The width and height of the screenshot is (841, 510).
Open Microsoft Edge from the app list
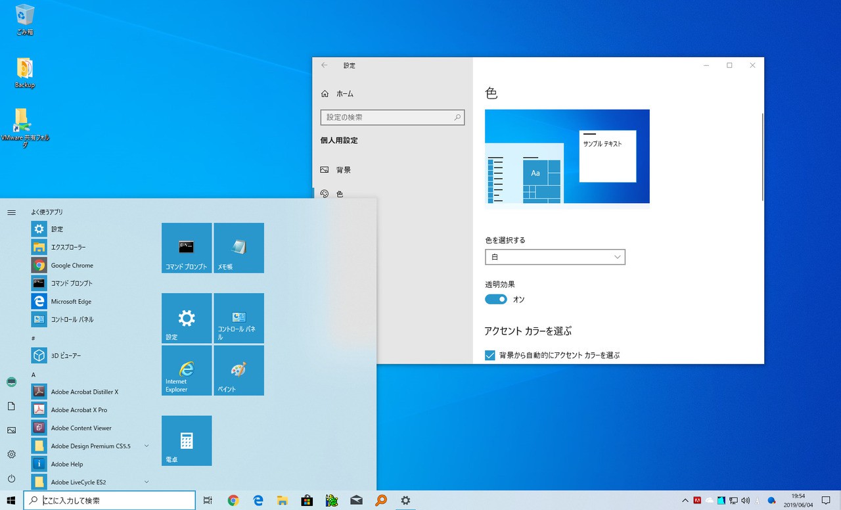click(71, 302)
